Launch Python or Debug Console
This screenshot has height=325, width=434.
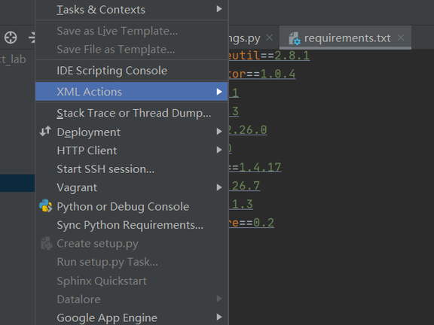point(131,206)
